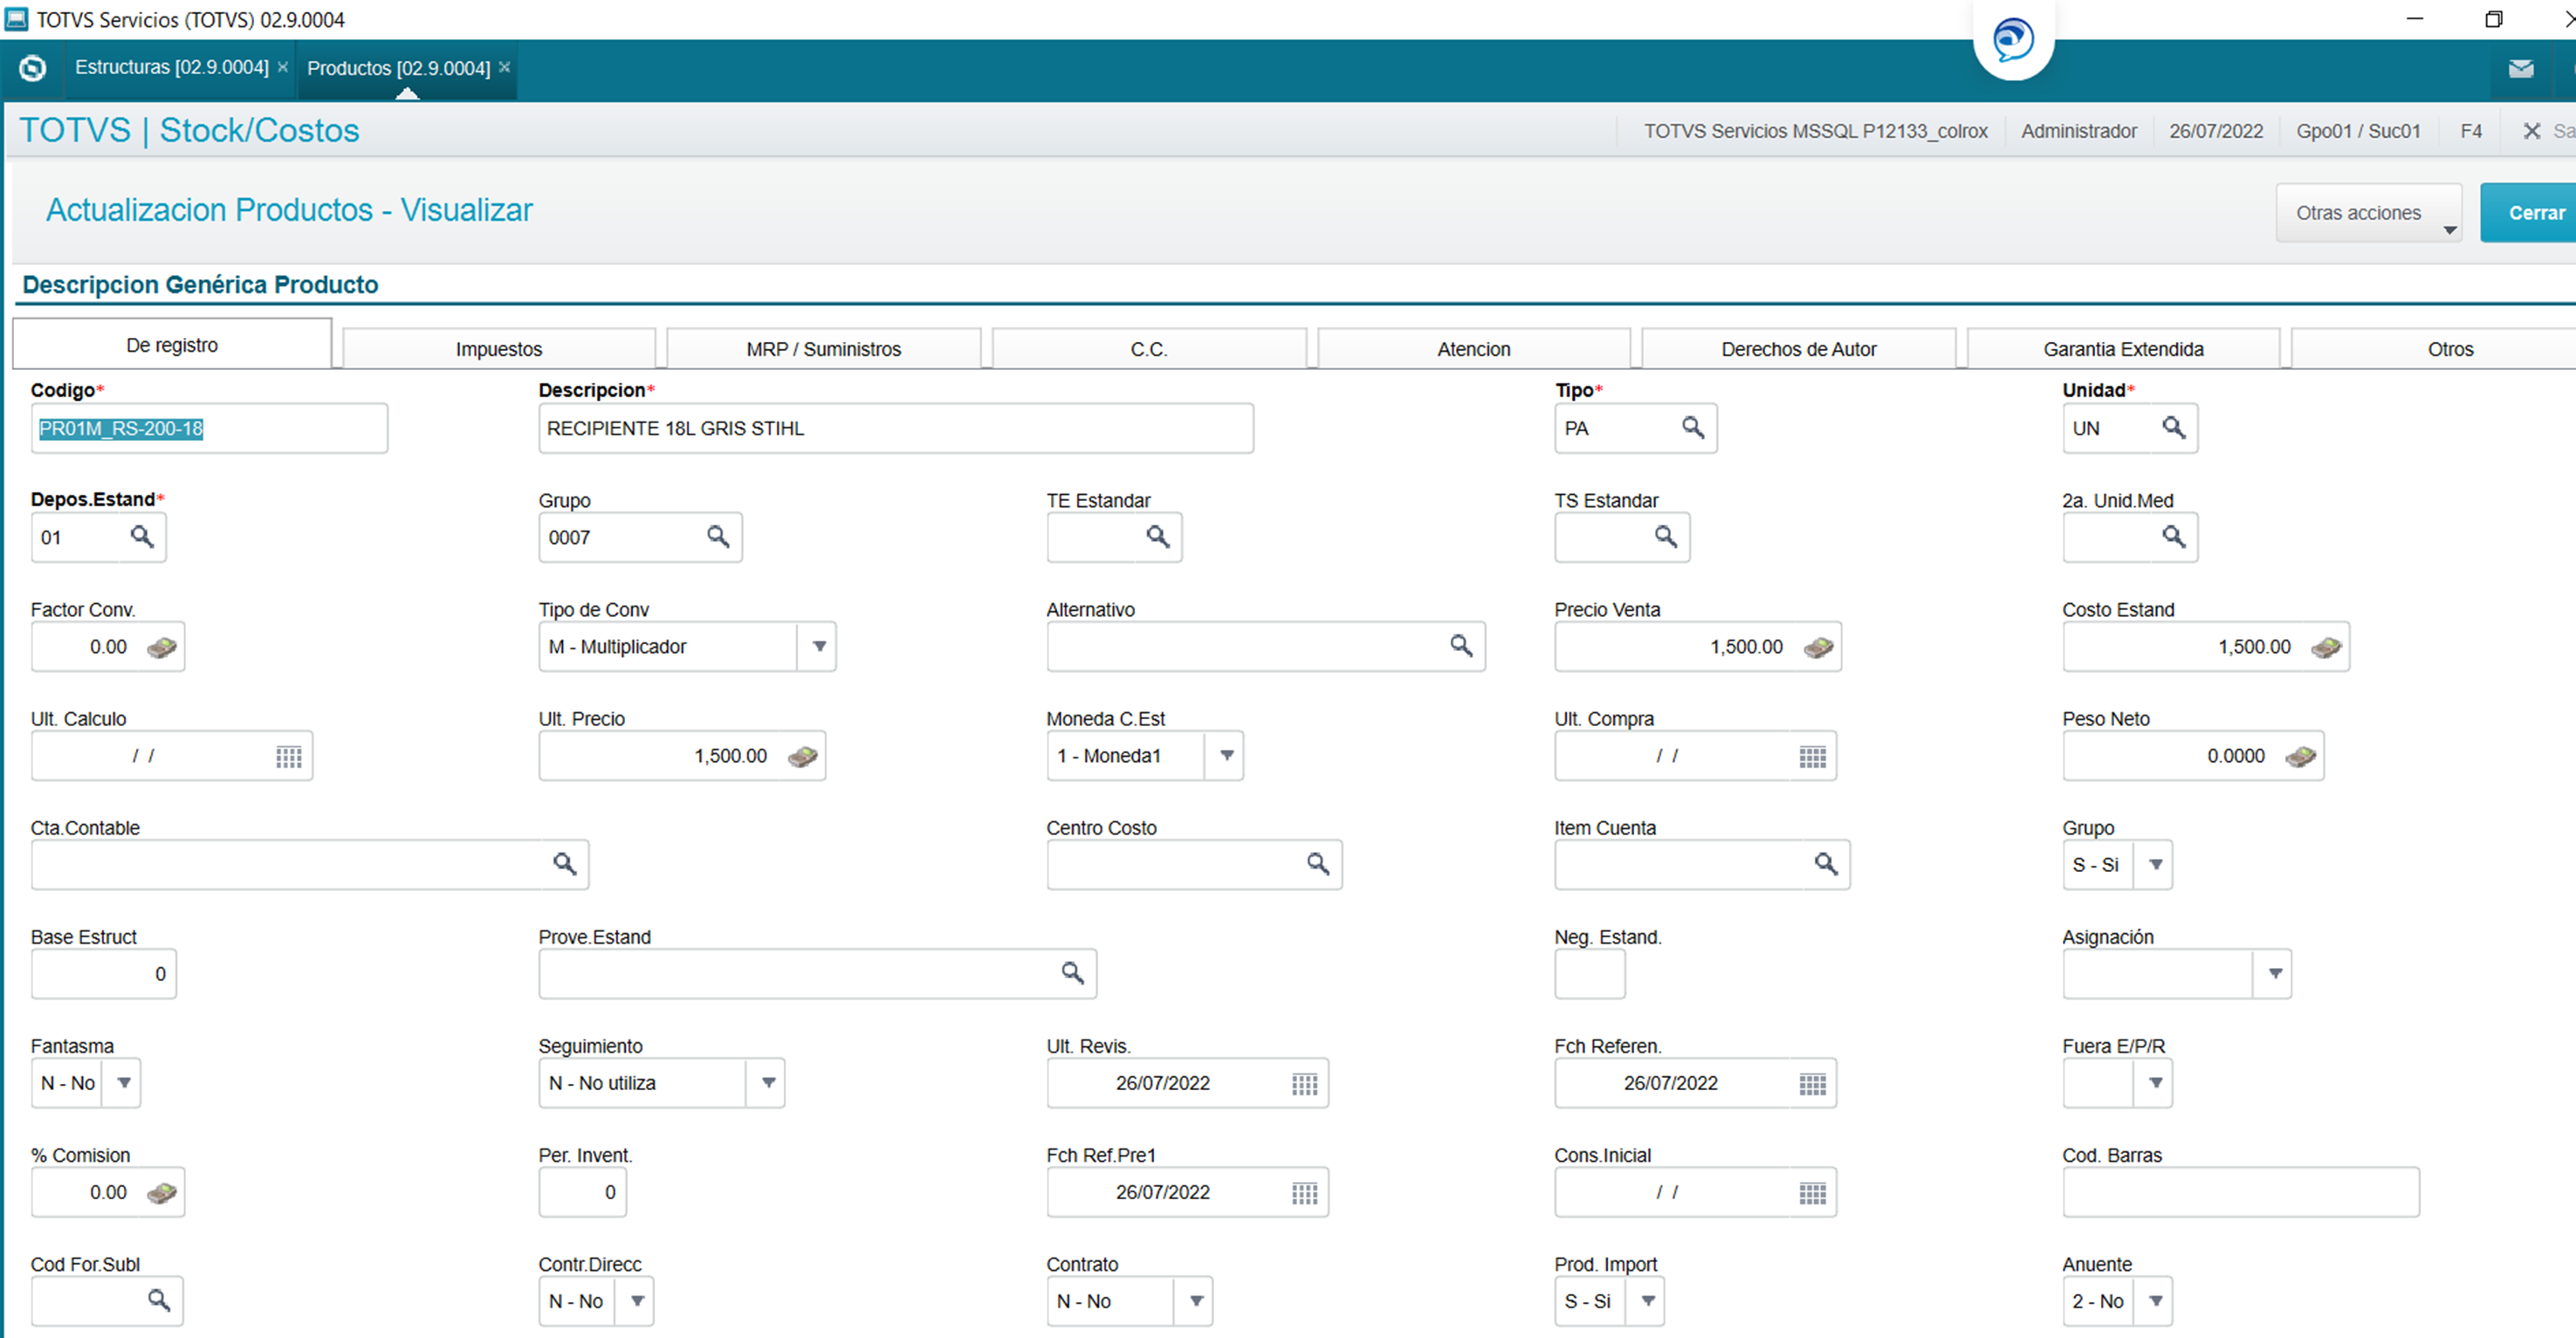This screenshot has width=2576, height=1338.
Task: Open Cta.Contable lookup magnifier
Action: 565,864
